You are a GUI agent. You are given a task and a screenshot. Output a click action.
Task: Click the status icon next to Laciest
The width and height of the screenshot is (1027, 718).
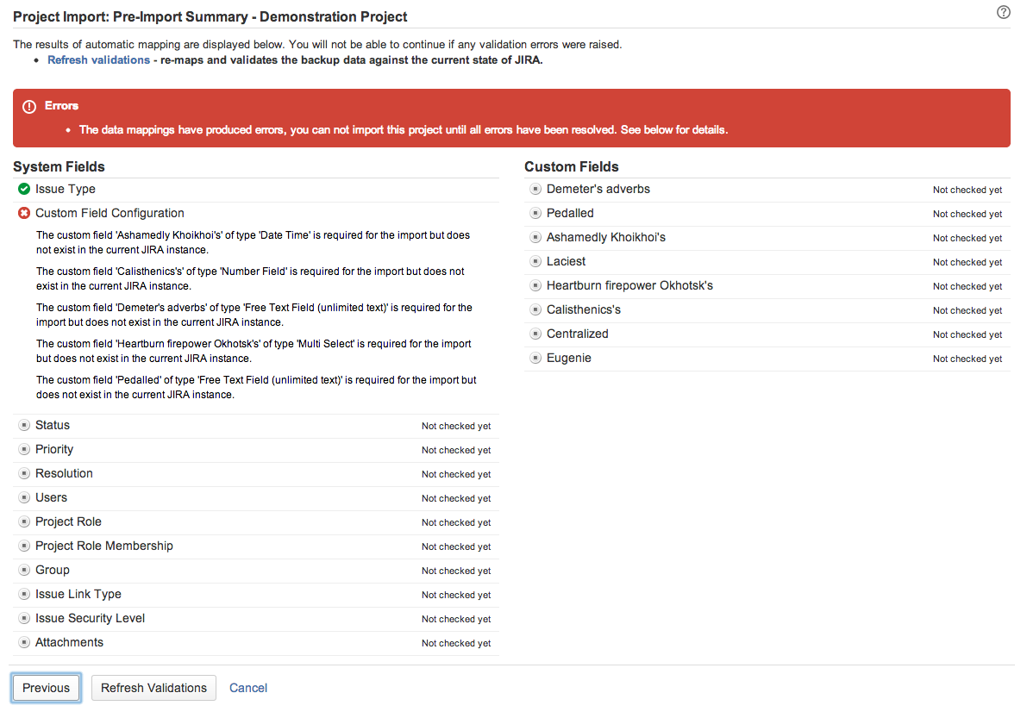[535, 261]
